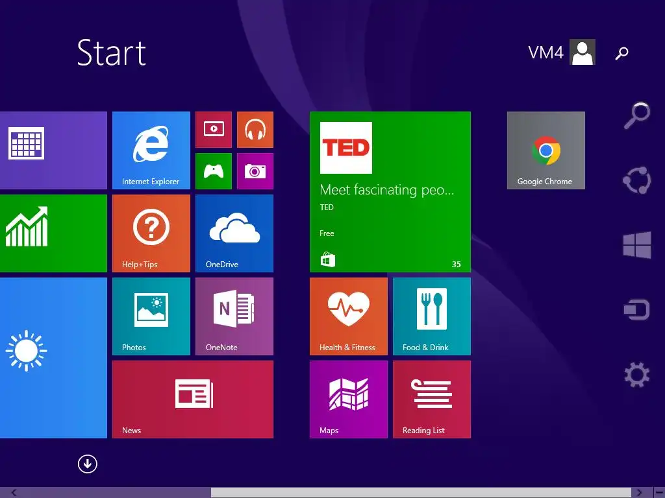665x498 pixels.
Task: Open the Devices charm
Action: [637, 309]
